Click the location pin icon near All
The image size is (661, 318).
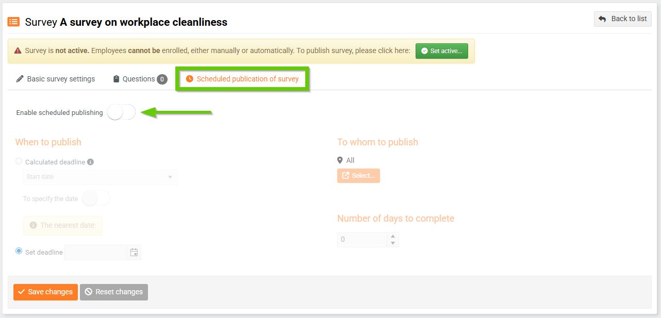(340, 160)
